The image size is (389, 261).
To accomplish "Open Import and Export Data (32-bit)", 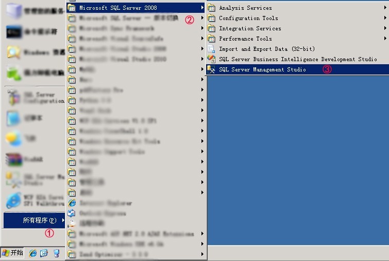I will click(x=297, y=49).
